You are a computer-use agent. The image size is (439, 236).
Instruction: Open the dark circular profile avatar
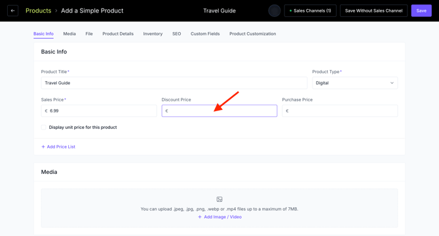click(x=275, y=10)
